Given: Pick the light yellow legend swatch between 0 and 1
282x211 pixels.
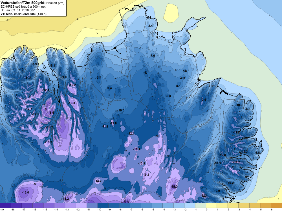Looking at the screenshot, I should coord(211,205).
